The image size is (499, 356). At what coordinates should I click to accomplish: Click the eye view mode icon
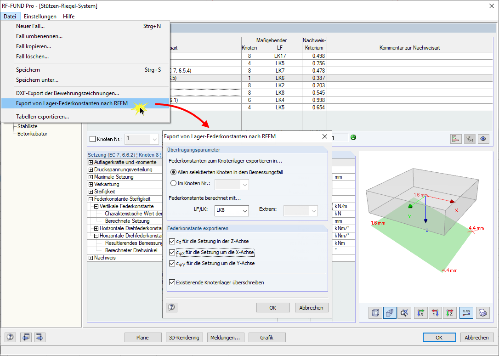[483, 139]
